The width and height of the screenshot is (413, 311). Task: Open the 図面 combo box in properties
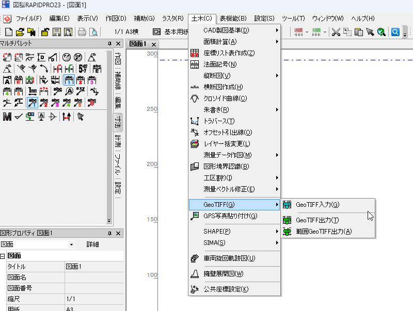pos(71,244)
